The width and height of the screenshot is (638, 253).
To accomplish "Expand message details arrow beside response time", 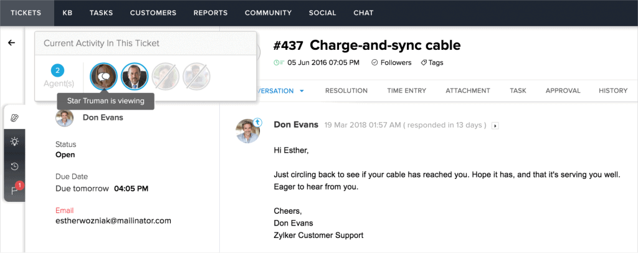I will pos(495,126).
